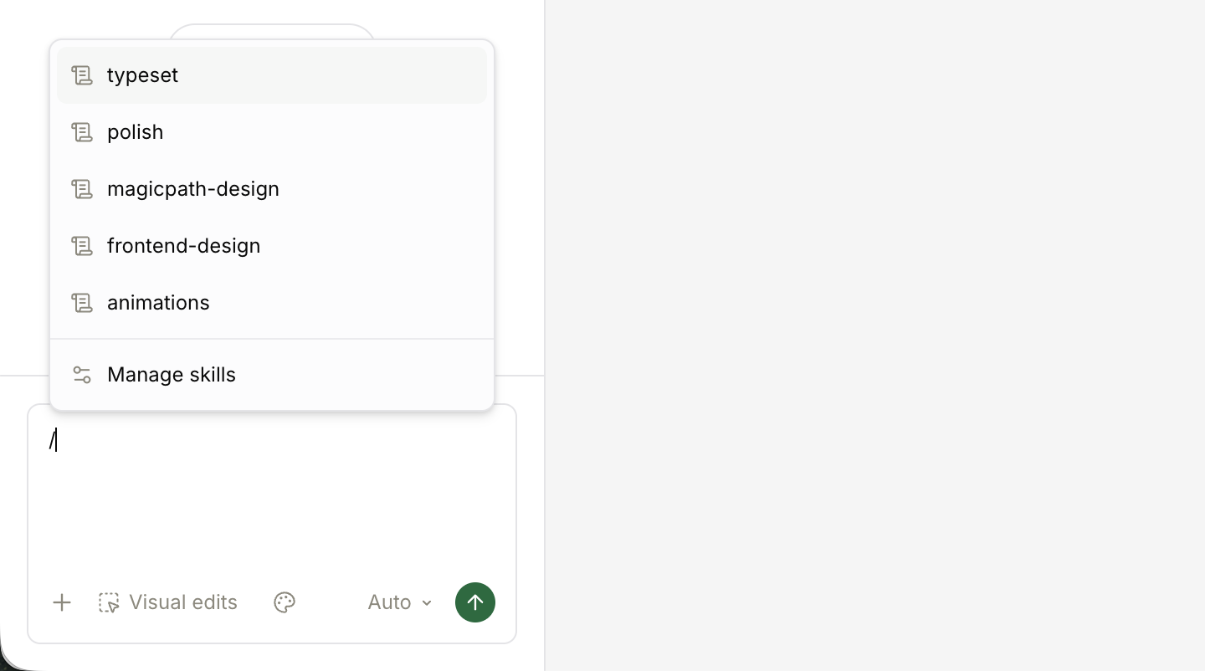Choose magicpath-design from skills list
Viewport: 1205px width, 671px height.
coord(272,189)
